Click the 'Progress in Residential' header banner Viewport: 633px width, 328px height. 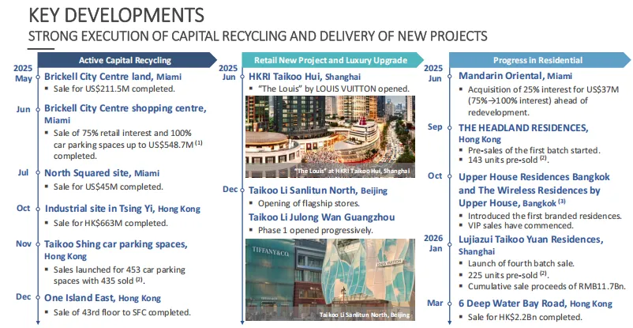pyautogui.click(x=540, y=60)
